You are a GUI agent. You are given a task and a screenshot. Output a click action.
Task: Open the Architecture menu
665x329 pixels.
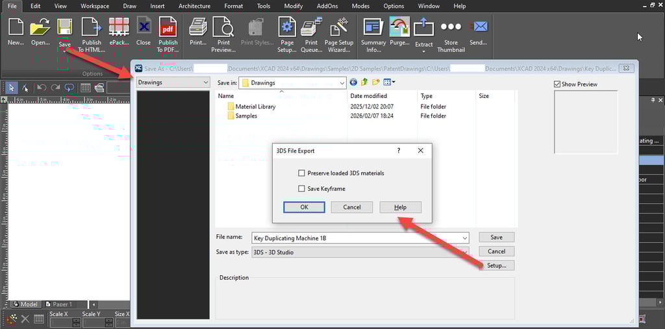click(x=194, y=6)
